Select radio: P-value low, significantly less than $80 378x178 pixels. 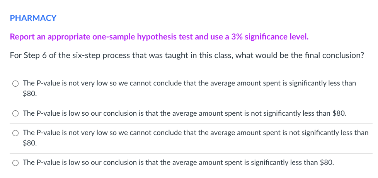click(x=15, y=163)
